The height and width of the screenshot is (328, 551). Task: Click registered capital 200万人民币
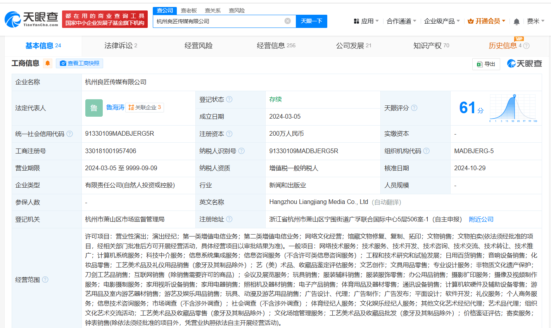(287, 134)
